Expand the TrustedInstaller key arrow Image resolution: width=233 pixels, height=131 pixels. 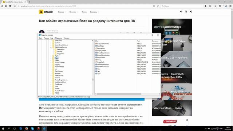[x=51, y=91]
